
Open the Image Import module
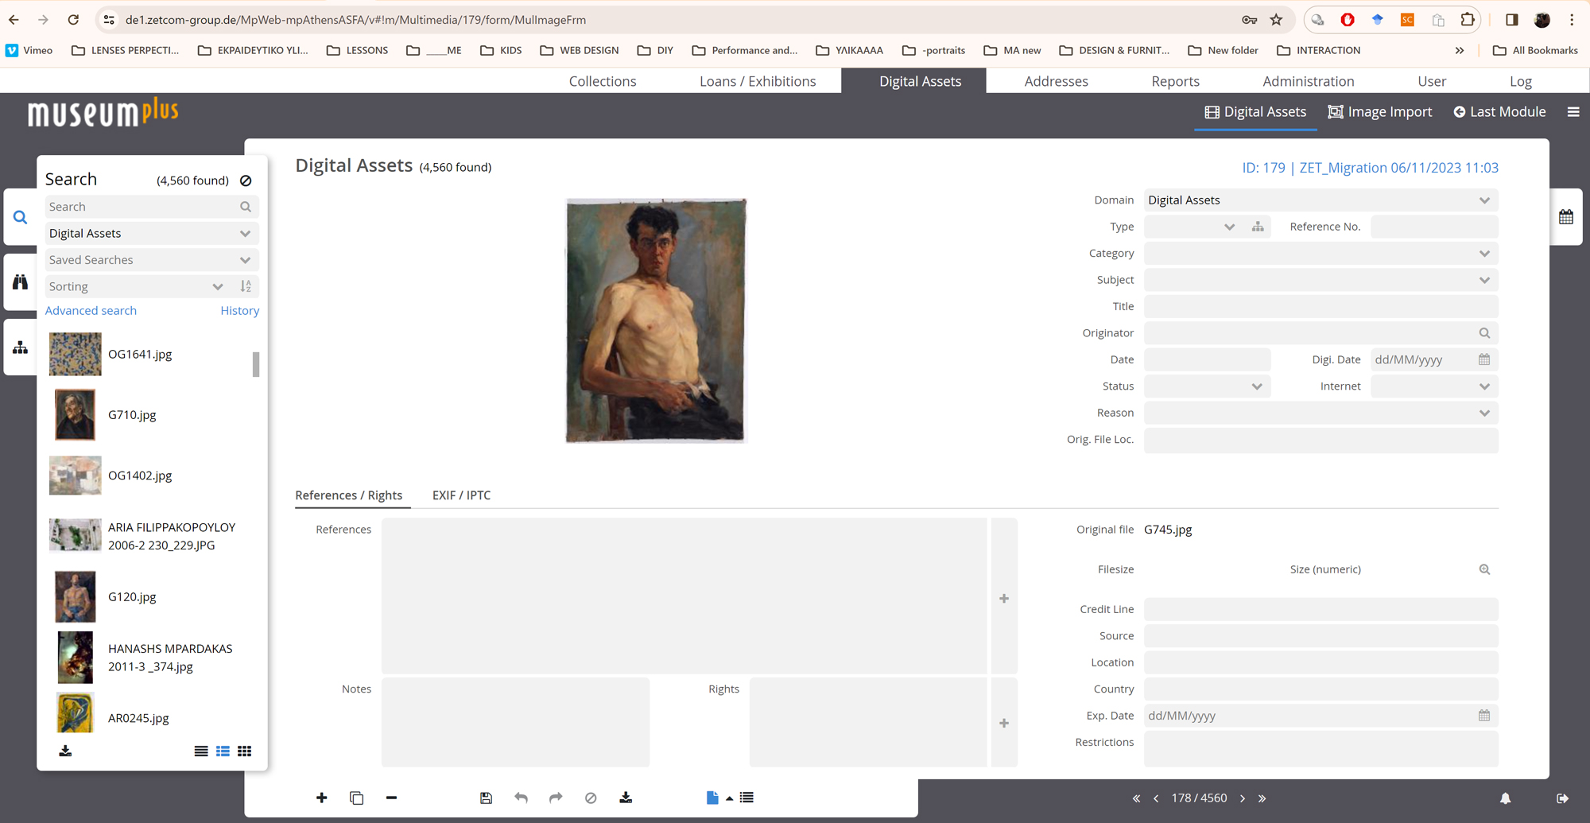(1379, 112)
